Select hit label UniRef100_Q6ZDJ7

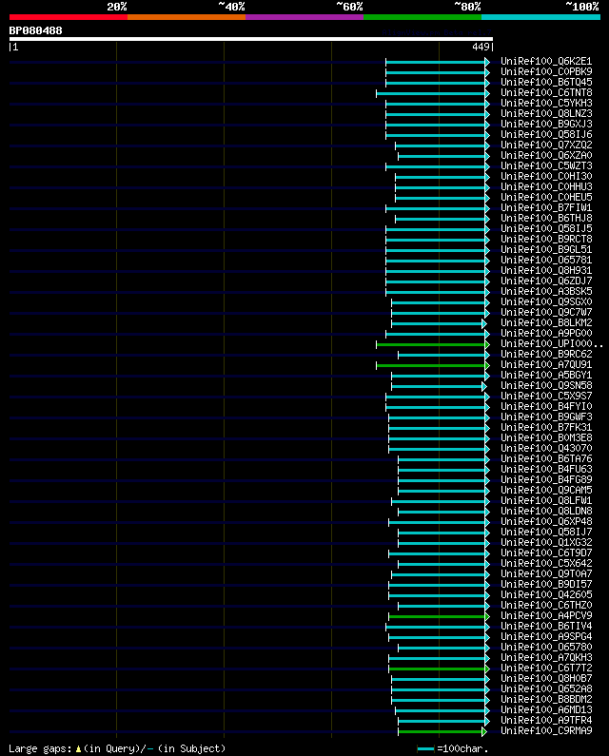pyautogui.click(x=546, y=281)
